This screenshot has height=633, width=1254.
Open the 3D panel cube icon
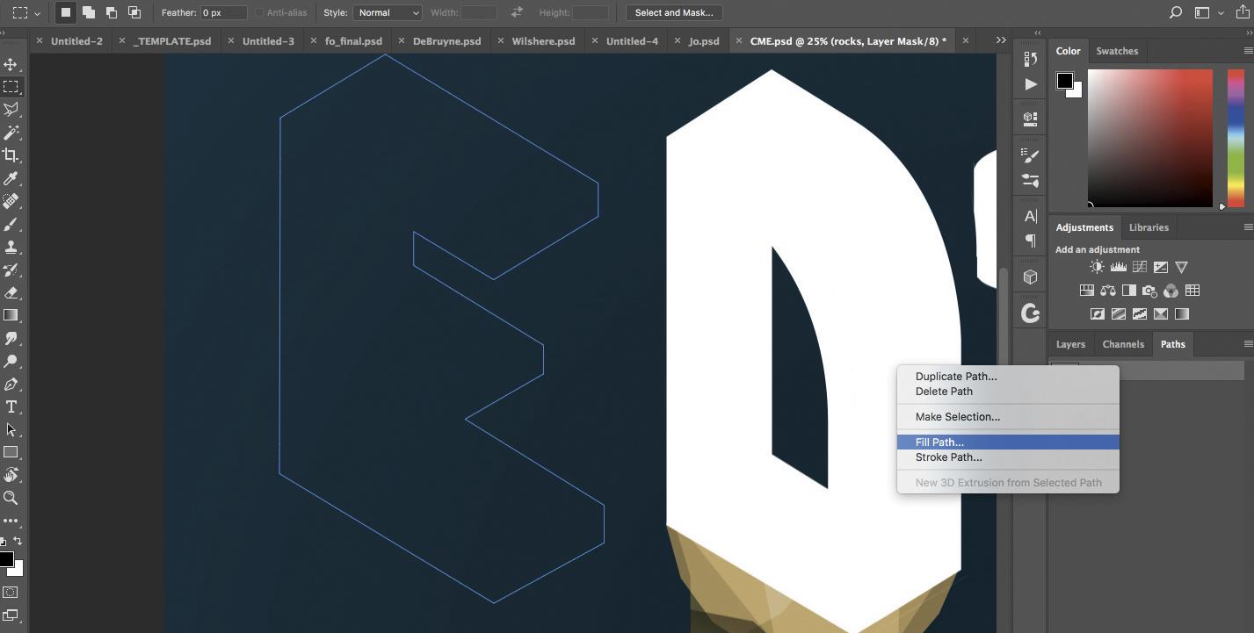click(x=1031, y=277)
